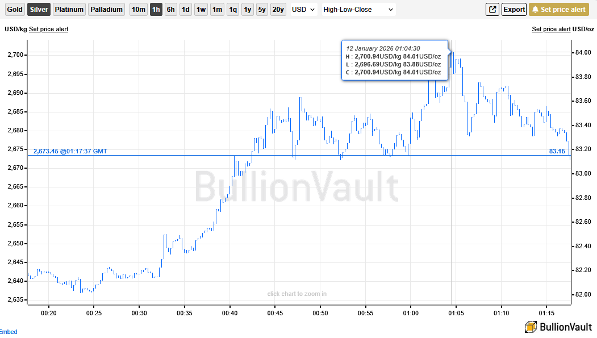Switch to Platinum prices
This screenshot has height=338, width=597.
click(x=69, y=10)
